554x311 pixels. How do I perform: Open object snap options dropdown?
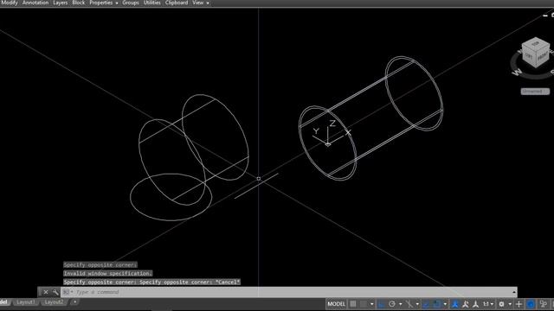pyautogui.click(x=445, y=304)
